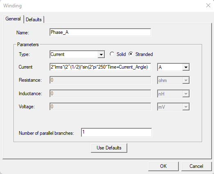Click the Voltage value field

tap(100, 107)
